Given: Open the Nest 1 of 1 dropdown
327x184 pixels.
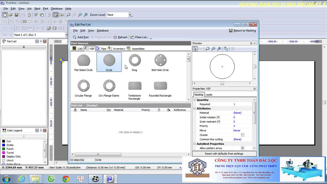Looking at the screenshot, I should [67, 35].
